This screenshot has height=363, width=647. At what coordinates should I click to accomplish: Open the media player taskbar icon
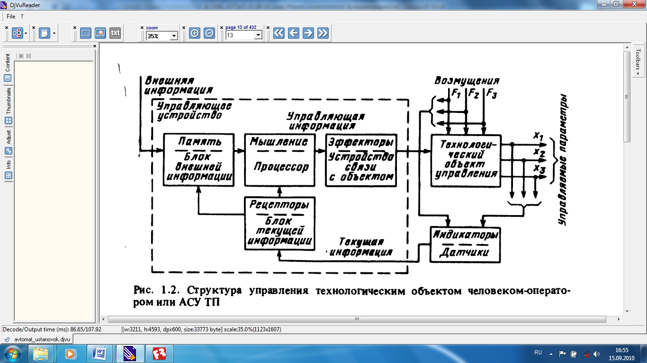70,353
